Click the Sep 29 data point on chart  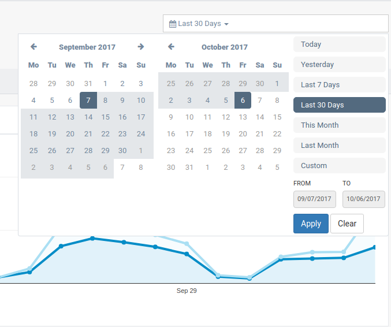pos(187,254)
